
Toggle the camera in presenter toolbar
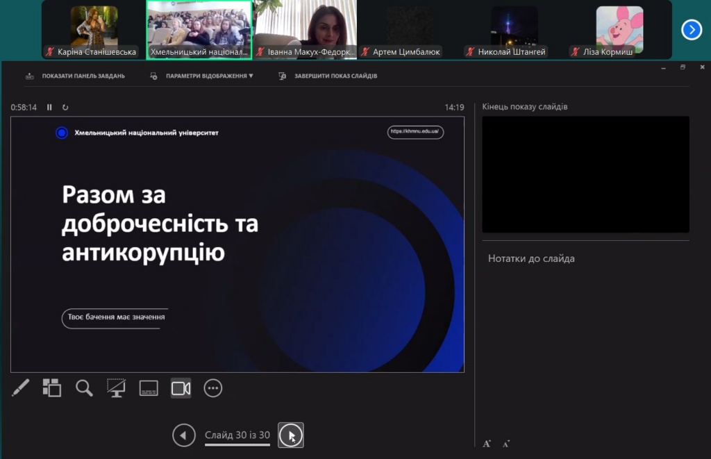[181, 387]
